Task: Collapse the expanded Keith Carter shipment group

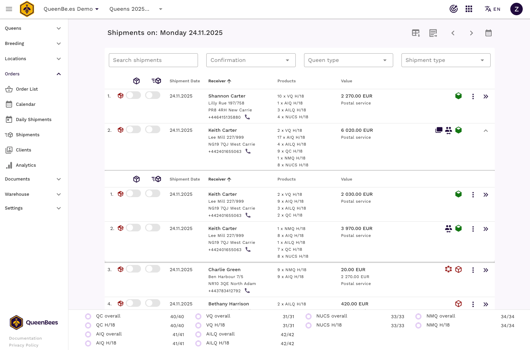Action: (485, 131)
